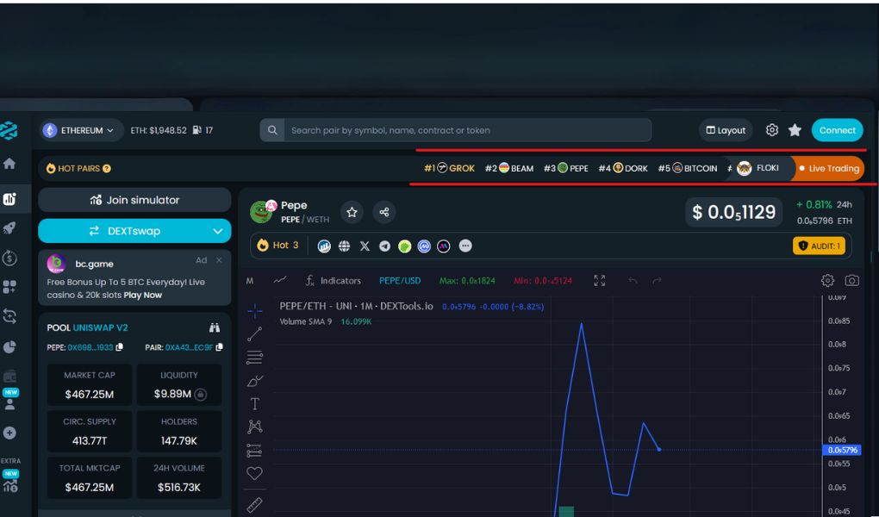Image resolution: width=879 pixels, height=517 pixels.
Task: Open the rocket icon in sidebar
Action: tap(9, 228)
